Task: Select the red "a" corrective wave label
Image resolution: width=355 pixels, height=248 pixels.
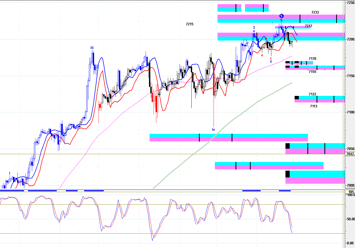Action: tap(262, 55)
